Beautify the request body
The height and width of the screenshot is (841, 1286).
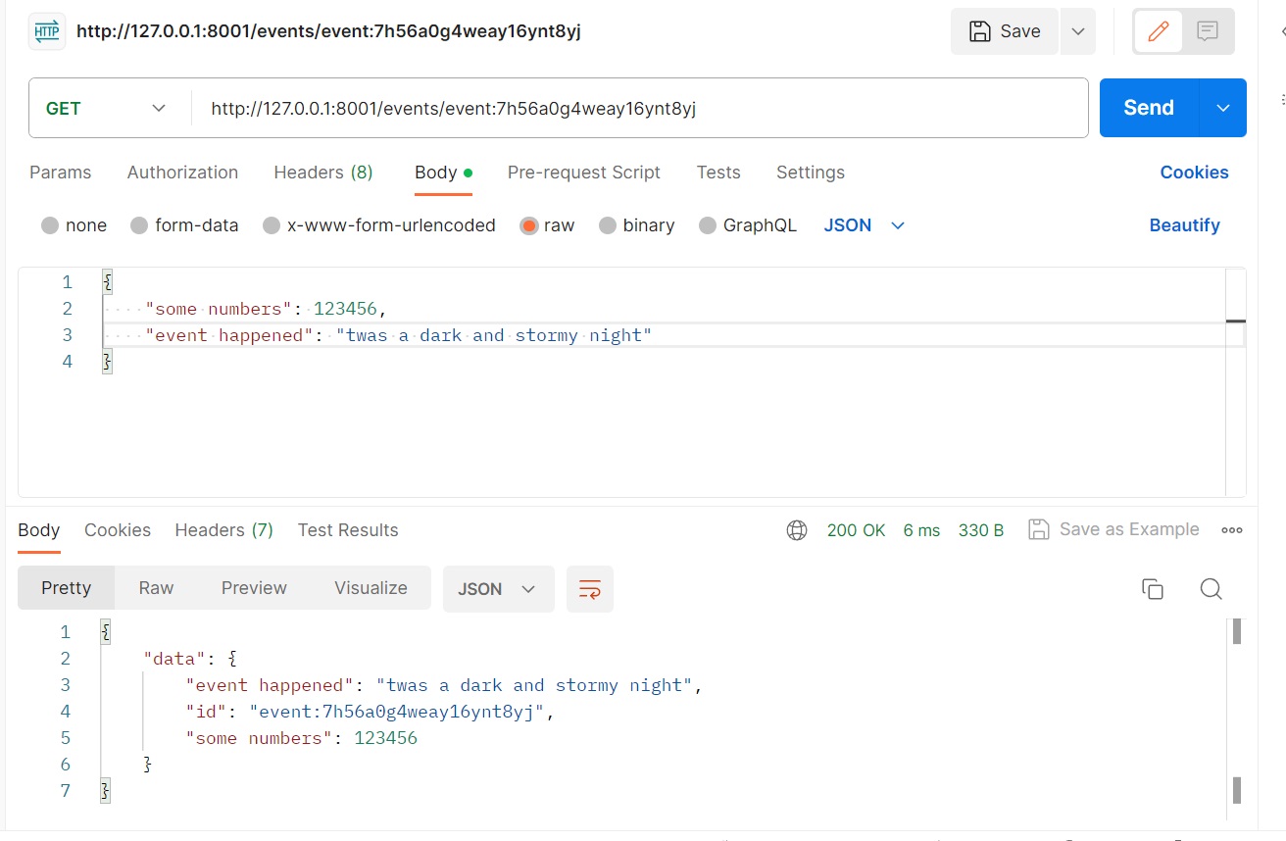click(1184, 225)
